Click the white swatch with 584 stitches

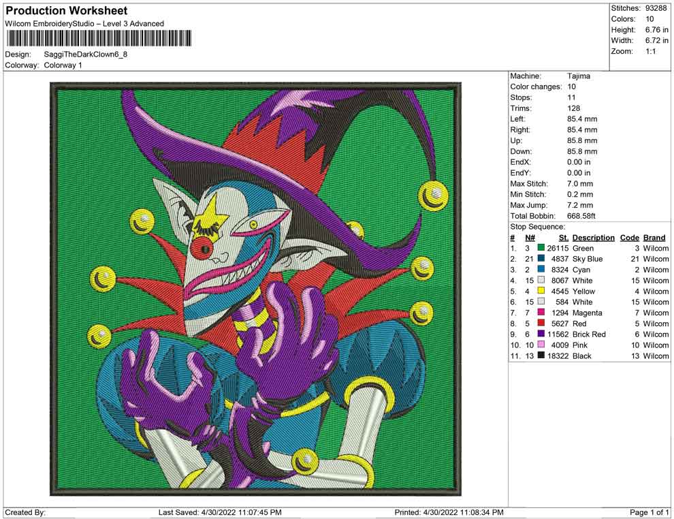tap(541, 302)
